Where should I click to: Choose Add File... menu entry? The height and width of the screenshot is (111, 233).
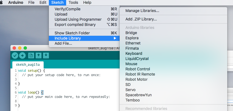pos(84,44)
